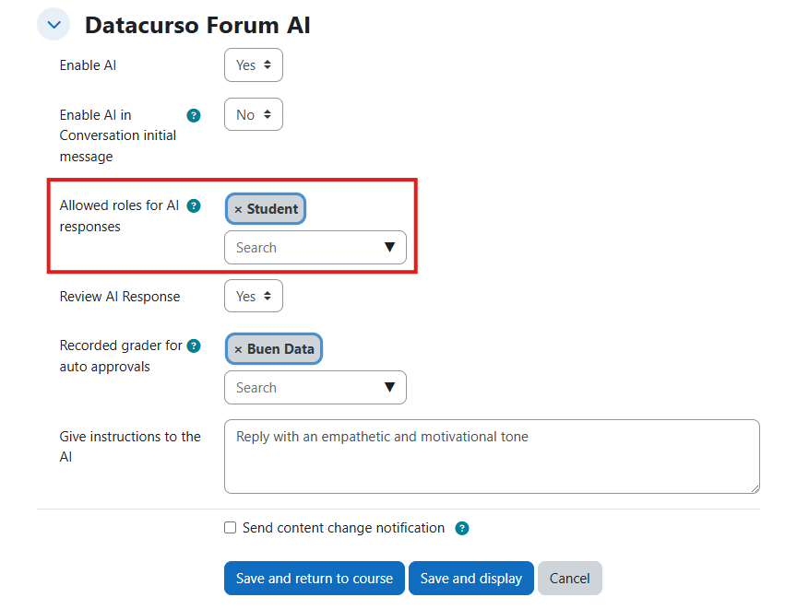Image resolution: width=809 pixels, height=609 pixels.
Task: Collapse the Datacurso Forum AI section
Action: (x=54, y=25)
